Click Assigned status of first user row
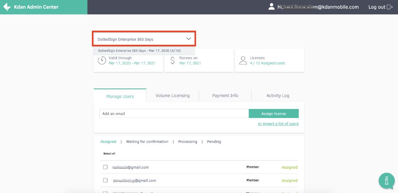 pos(289,167)
